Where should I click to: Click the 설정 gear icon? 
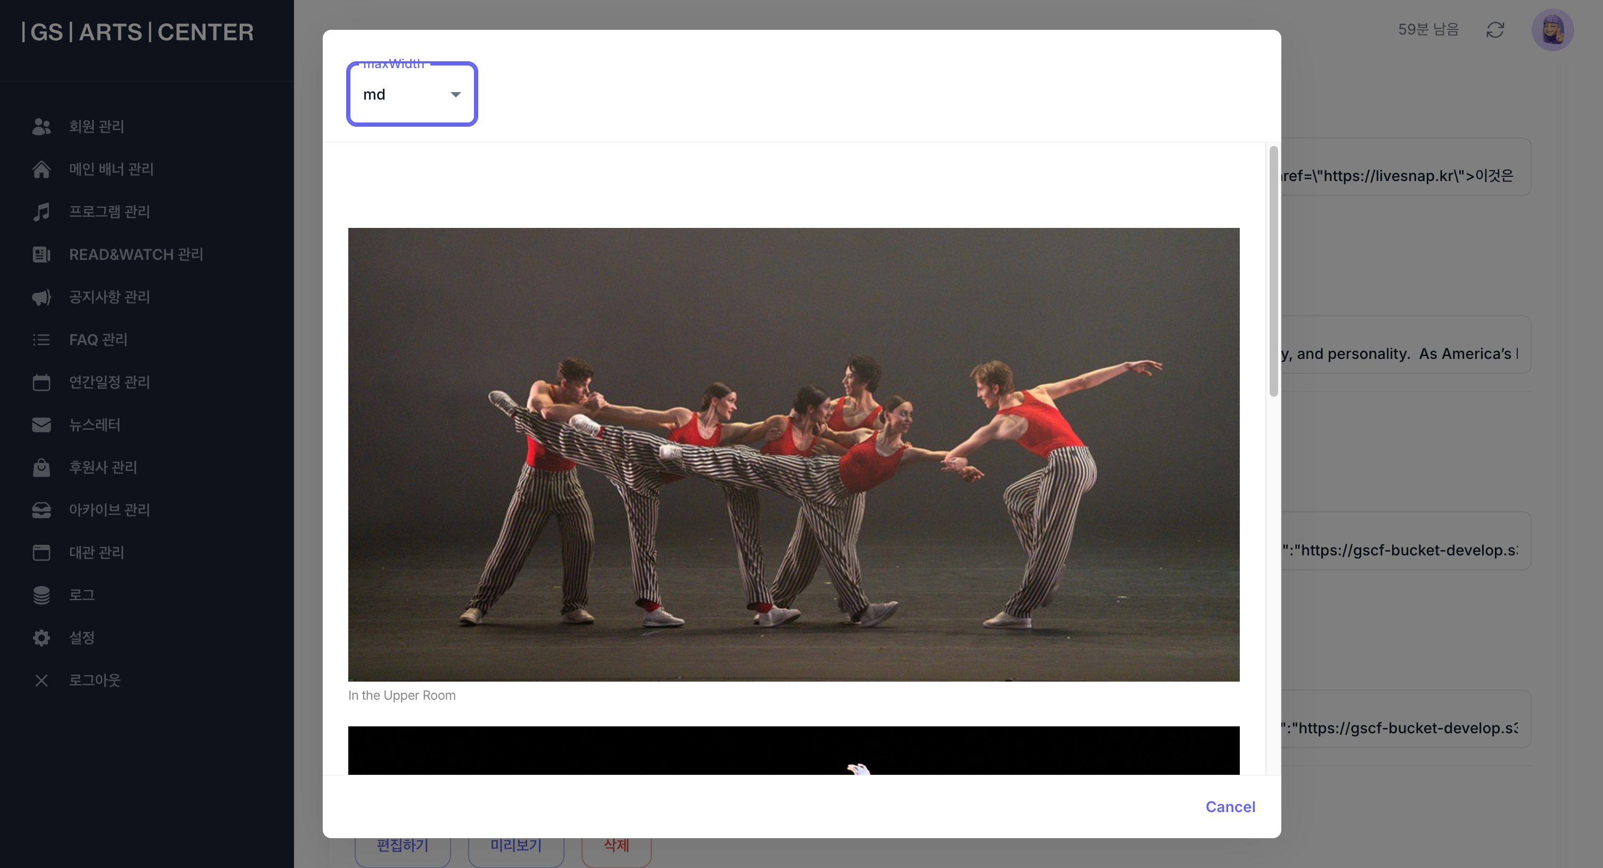pos(41,638)
